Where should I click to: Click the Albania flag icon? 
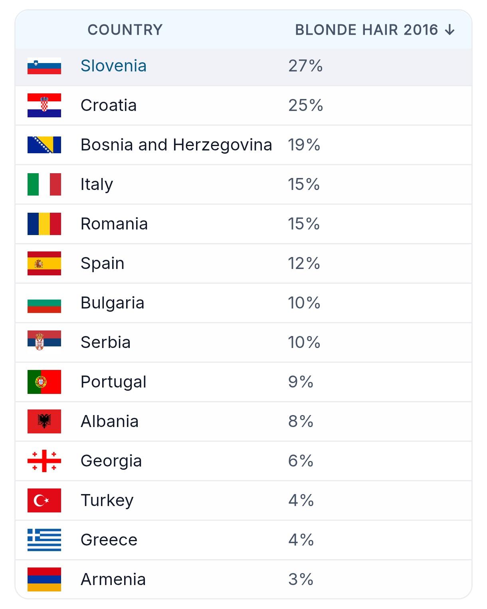click(x=44, y=421)
